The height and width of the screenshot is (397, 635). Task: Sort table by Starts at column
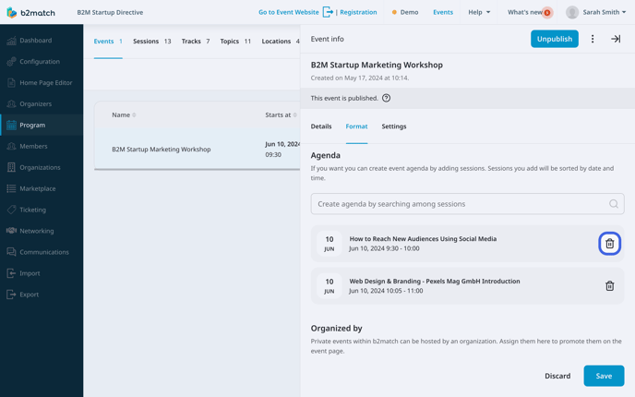tap(282, 115)
